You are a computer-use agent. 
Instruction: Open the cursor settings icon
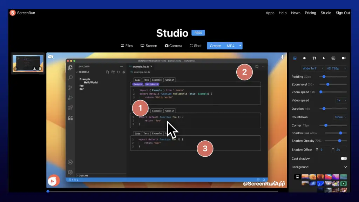pyautogui.click(x=324, y=58)
